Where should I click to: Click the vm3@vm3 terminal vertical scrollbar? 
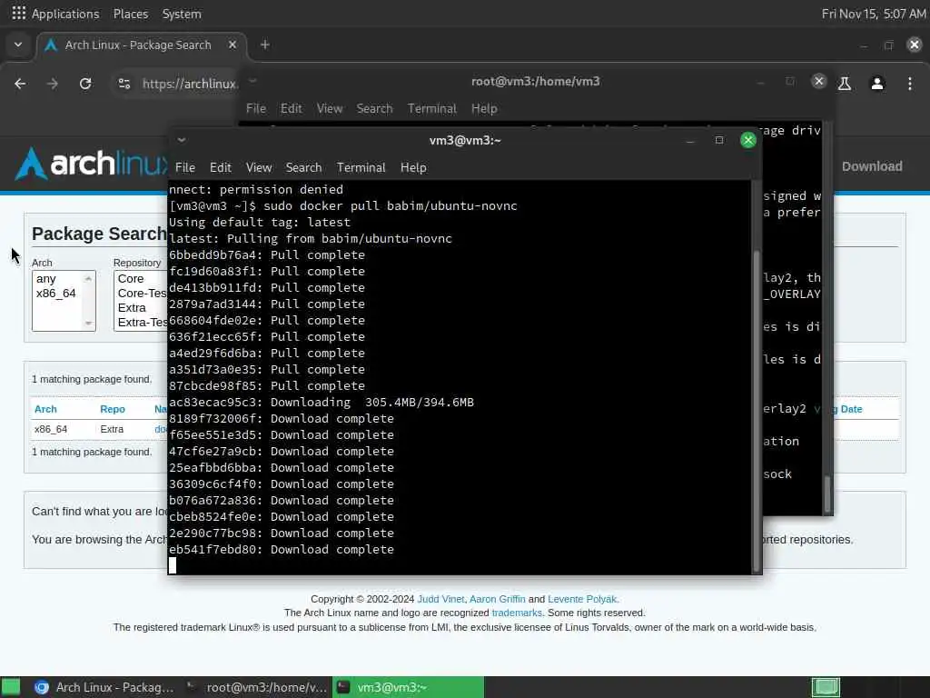(x=757, y=410)
